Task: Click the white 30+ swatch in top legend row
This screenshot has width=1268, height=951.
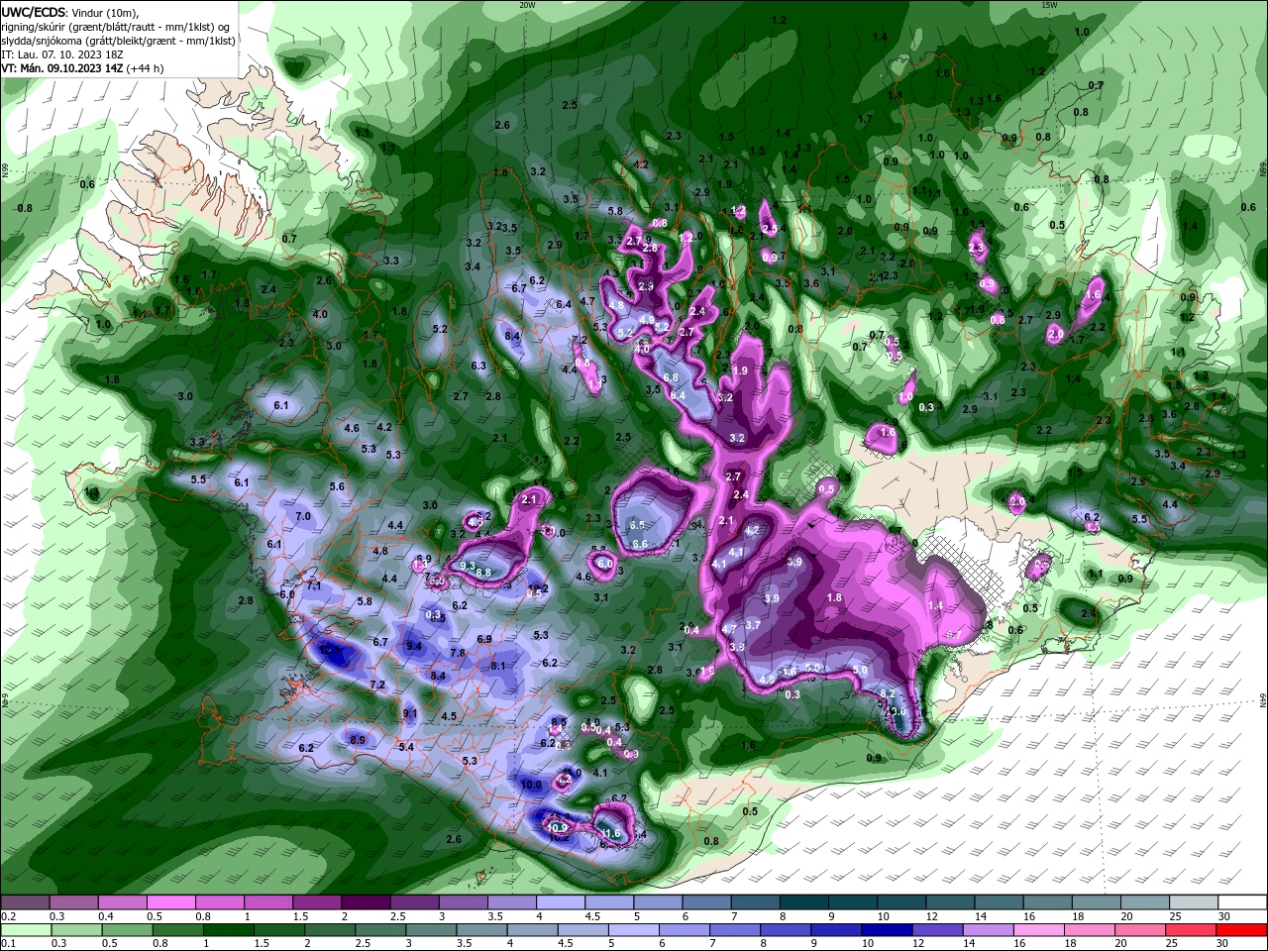Action: [1242, 902]
